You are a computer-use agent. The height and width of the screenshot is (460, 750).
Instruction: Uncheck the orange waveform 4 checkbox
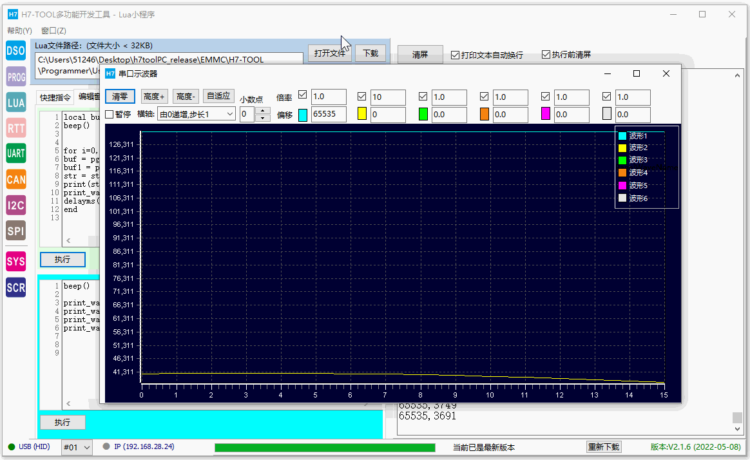click(x=484, y=97)
